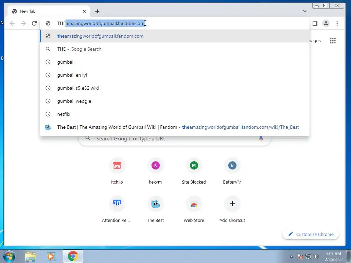Open the itch.io shortcut

pyautogui.click(x=117, y=172)
